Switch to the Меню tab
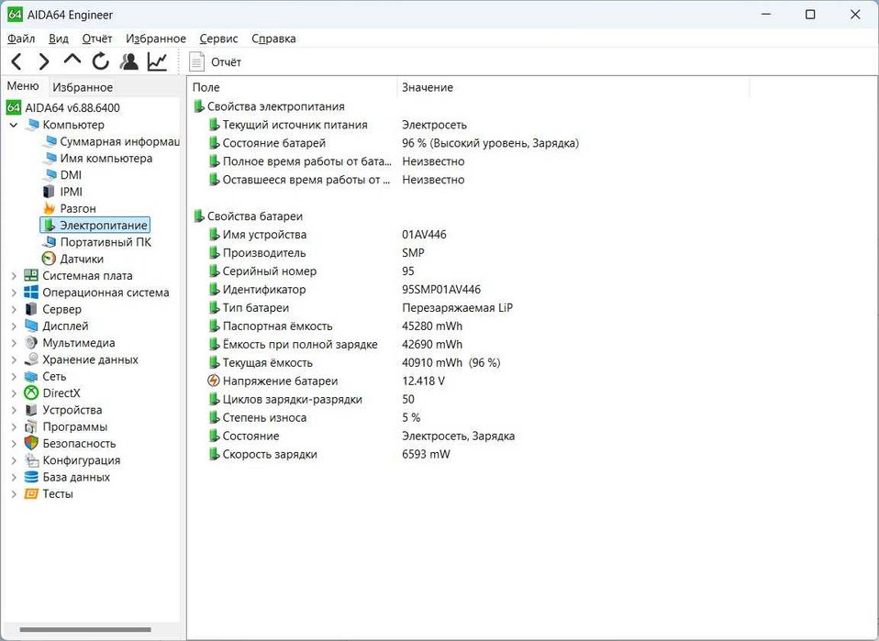Image resolution: width=879 pixels, height=641 pixels. [x=23, y=85]
